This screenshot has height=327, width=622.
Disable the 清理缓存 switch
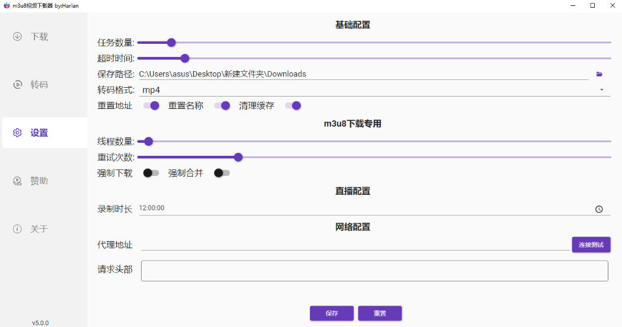(293, 105)
